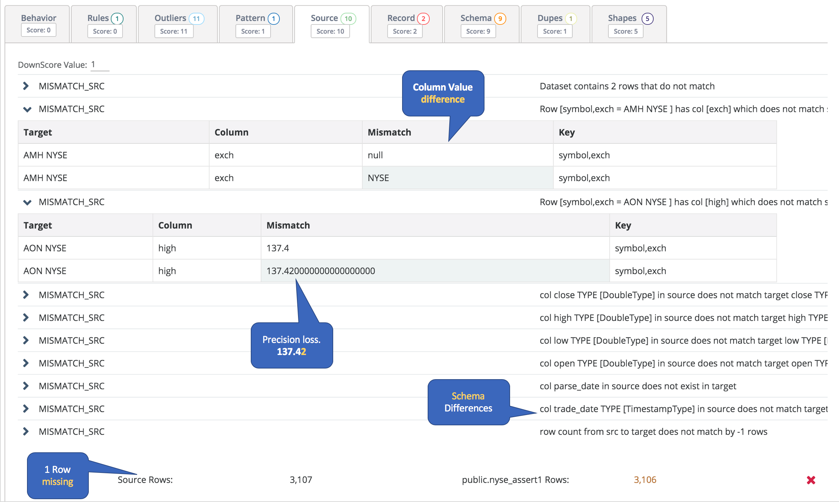The height and width of the screenshot is (502, 839).
Task: Collapse the AON NYSE high mismatch section
Action: coord(27,202)
